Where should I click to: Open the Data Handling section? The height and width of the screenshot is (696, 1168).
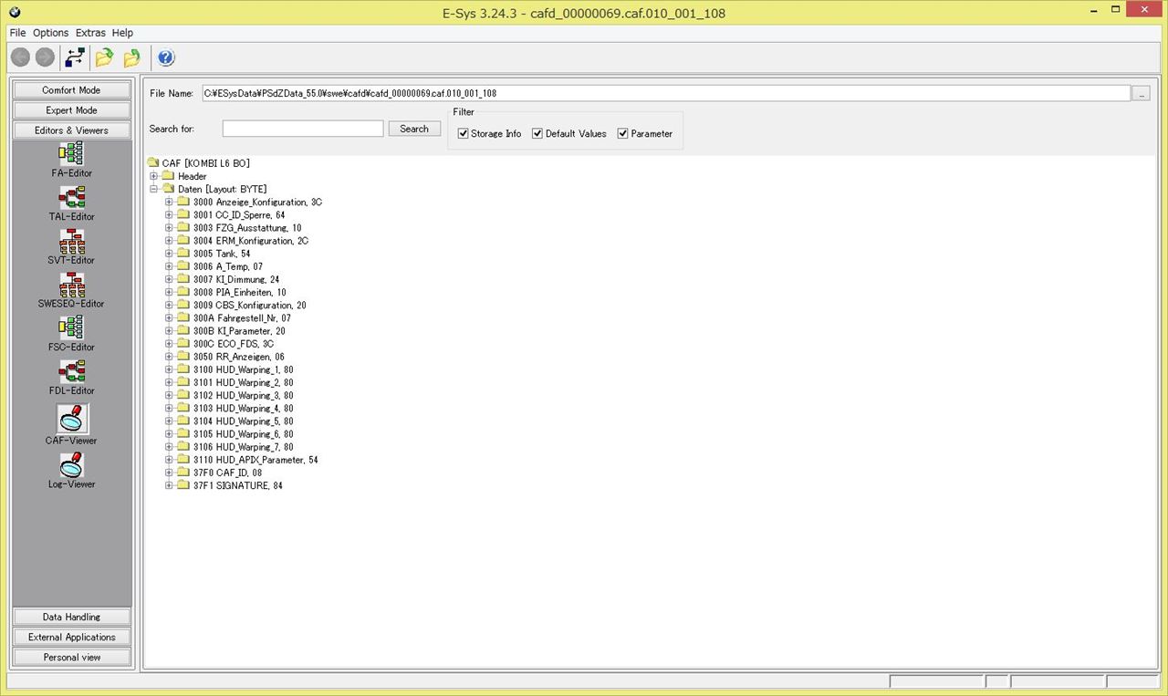click(72, 618)
